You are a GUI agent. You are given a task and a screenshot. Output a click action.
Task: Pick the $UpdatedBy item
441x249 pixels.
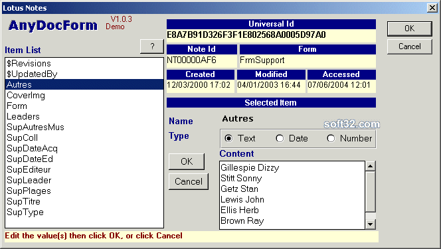click(84, 74)
